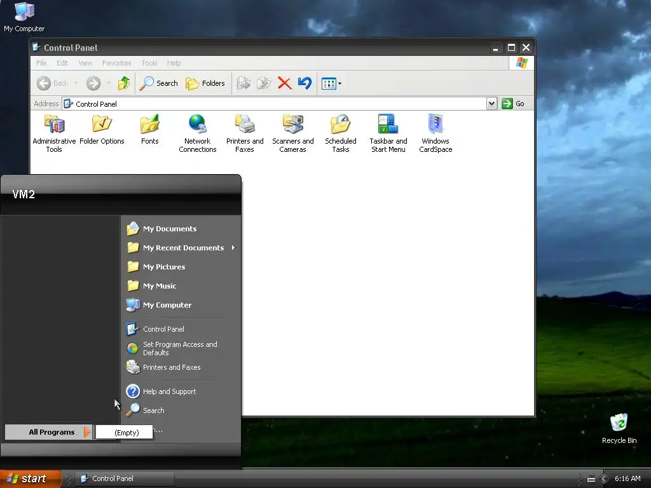
Task: Open the Favorites menu
Action: coord(117,63)
